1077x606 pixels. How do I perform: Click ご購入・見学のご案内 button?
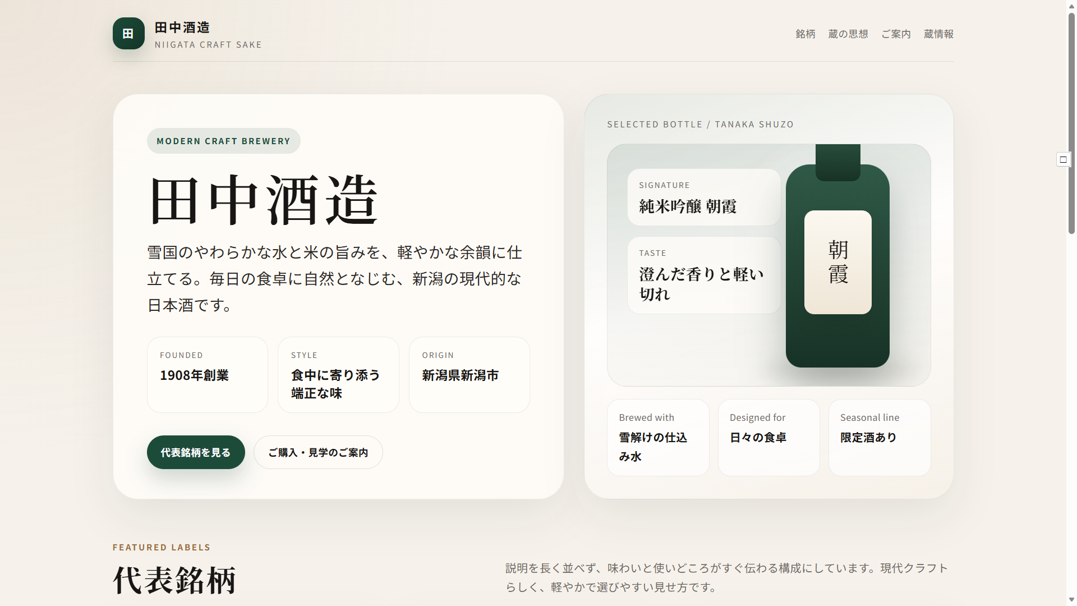[318, 452]
